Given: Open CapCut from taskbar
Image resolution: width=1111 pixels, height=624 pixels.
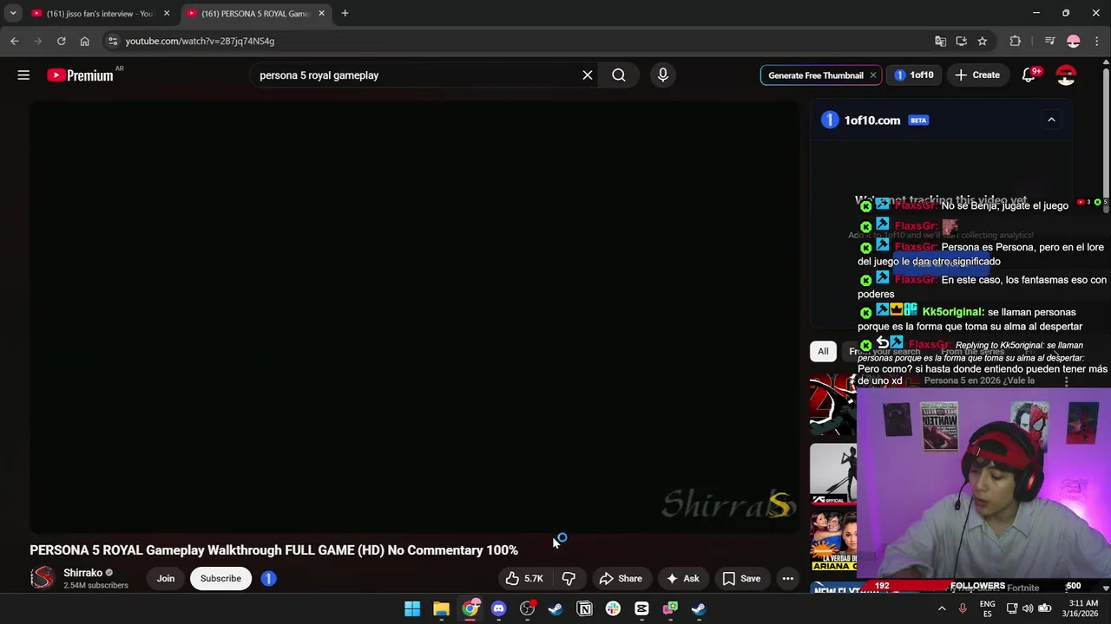Looking at the screenshot, I should pyautogui.click(x=641, y=609).
